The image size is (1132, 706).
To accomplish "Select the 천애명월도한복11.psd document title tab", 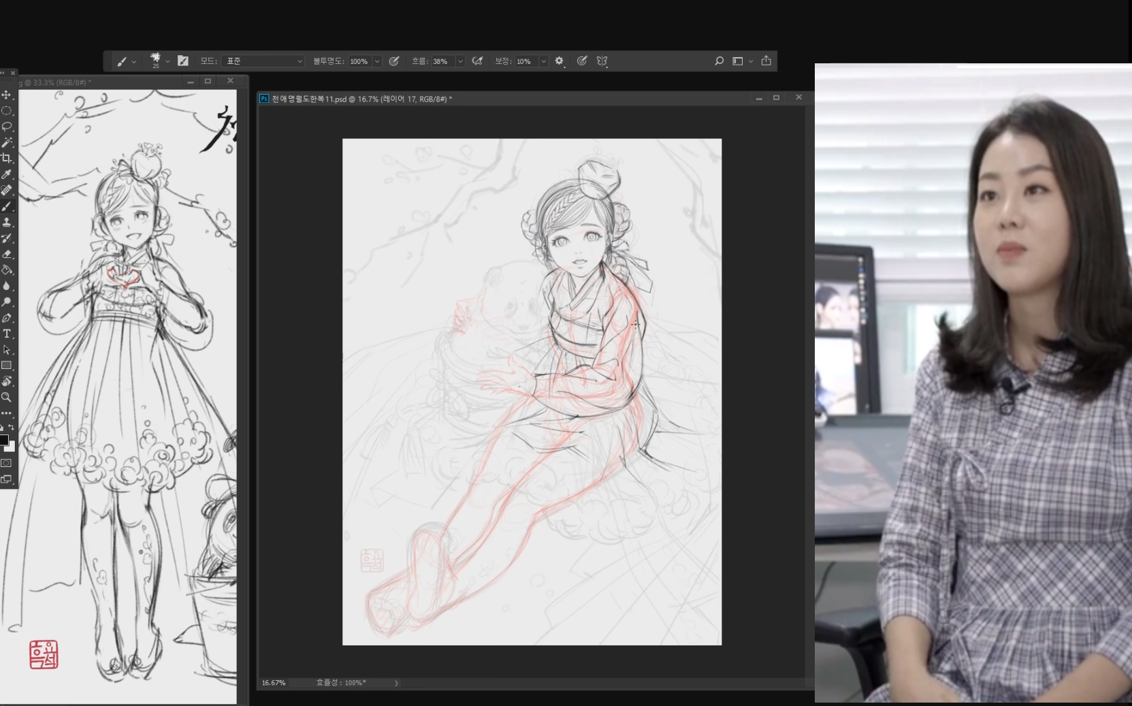I will [x=361, y=99].
